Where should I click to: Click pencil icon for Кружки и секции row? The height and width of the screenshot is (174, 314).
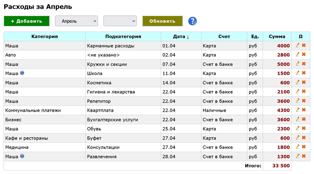298,64
